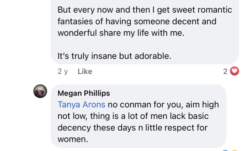Viewport: 246px width, 151px height.
Task: Click the "2 y" comment timestamp
Action: click(x=63, y=72)
